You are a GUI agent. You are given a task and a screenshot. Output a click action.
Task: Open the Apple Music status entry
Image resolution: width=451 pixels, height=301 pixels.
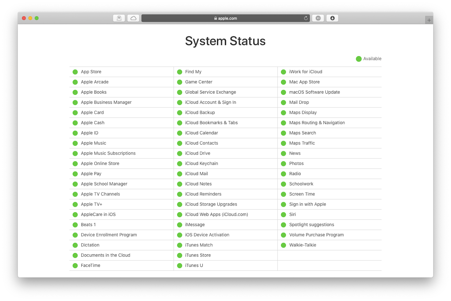click(93, 143)
